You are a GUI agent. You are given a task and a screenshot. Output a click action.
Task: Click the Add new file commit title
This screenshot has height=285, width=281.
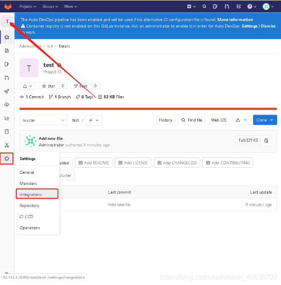pos(51,139)
